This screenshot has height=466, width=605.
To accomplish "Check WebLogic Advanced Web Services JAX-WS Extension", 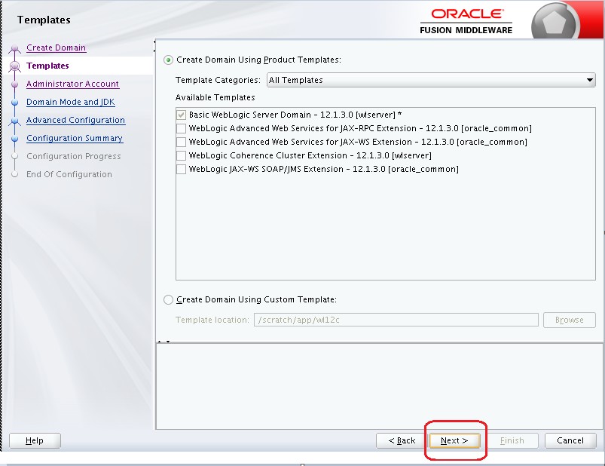I will pyautogui.click(x=181, y=142).
